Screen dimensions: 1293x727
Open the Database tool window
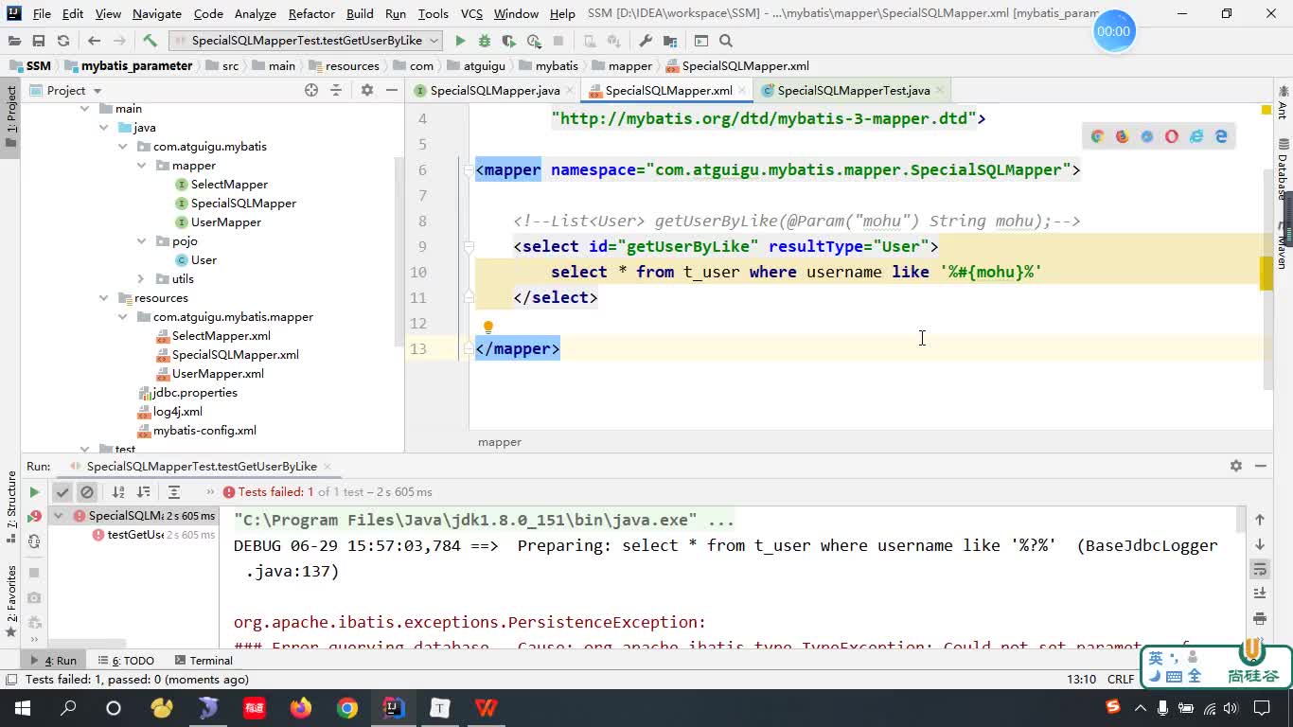1283,168
